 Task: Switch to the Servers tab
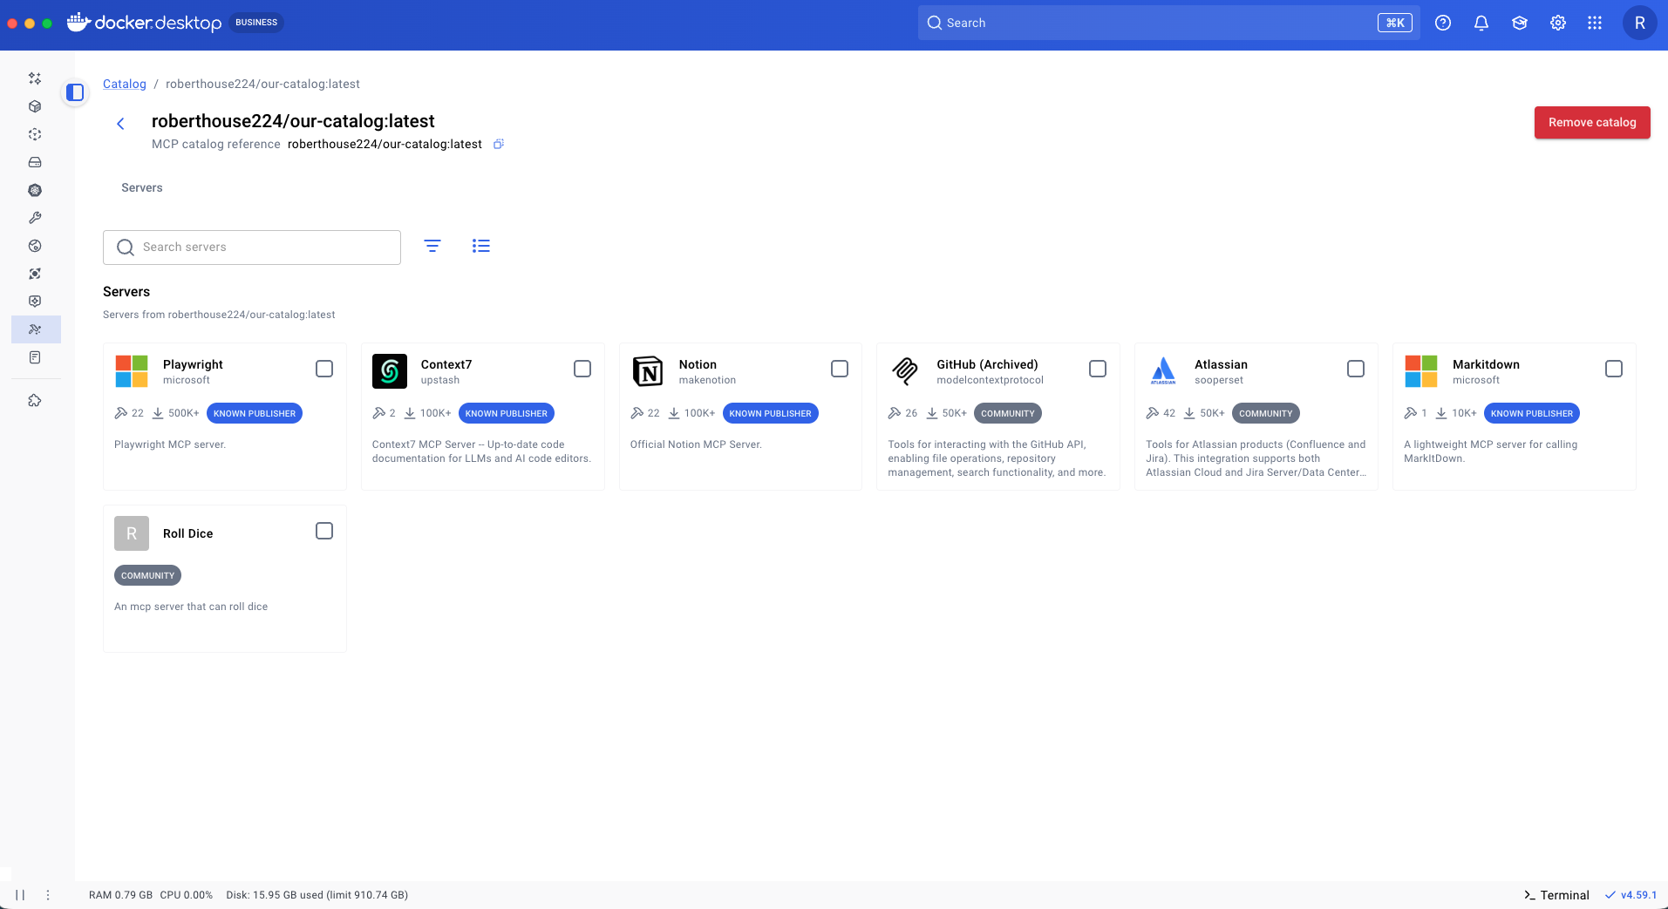pyautogui.click(x=142, y=187)
